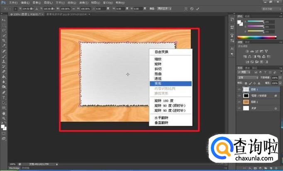Click 旋转 180 度 in the context menu
The height and width of the screenshot is (171, 283).
pos(163,100)
